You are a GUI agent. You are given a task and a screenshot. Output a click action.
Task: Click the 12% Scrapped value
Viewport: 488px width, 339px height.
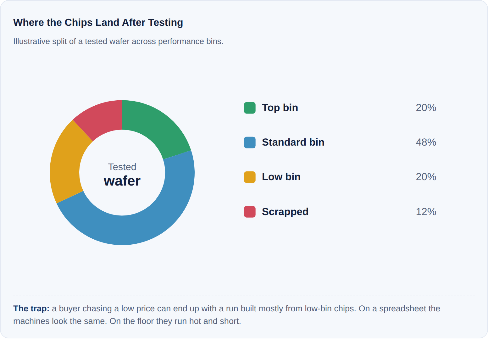(x=426, y=212)
